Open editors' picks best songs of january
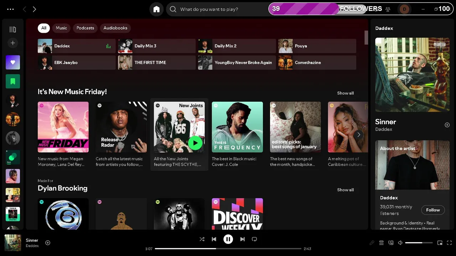Screen dimensions: 456x256 [295, 127]
